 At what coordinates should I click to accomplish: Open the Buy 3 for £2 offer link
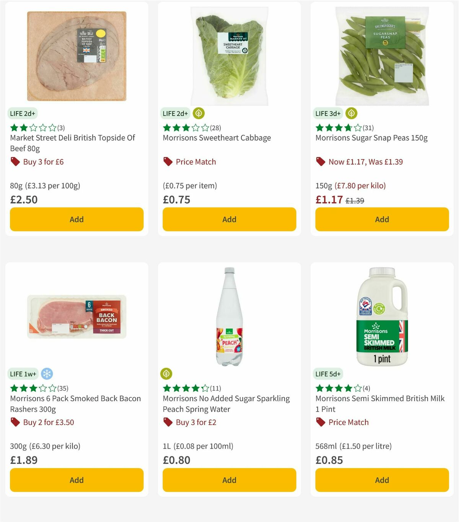point(195,422)
